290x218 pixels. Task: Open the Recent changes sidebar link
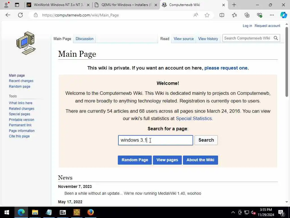[21, 81]
